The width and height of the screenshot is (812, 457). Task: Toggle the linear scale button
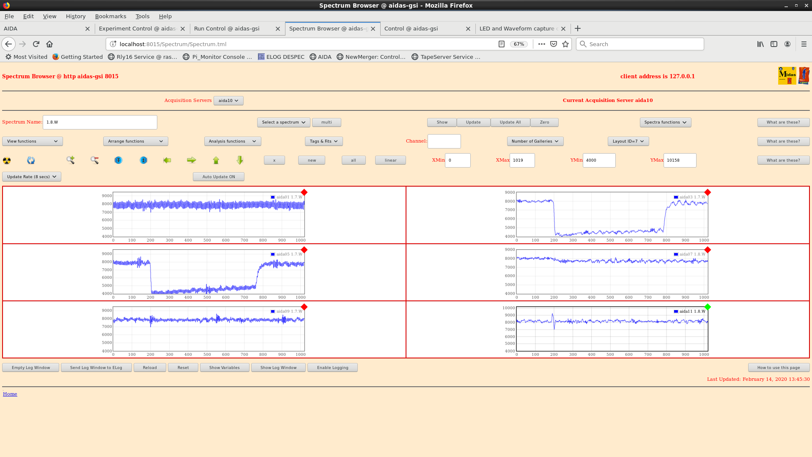pyautogui.click(x=390, y=160)
